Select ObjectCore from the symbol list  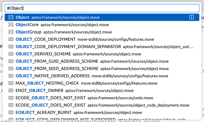(x=58, y=25)
